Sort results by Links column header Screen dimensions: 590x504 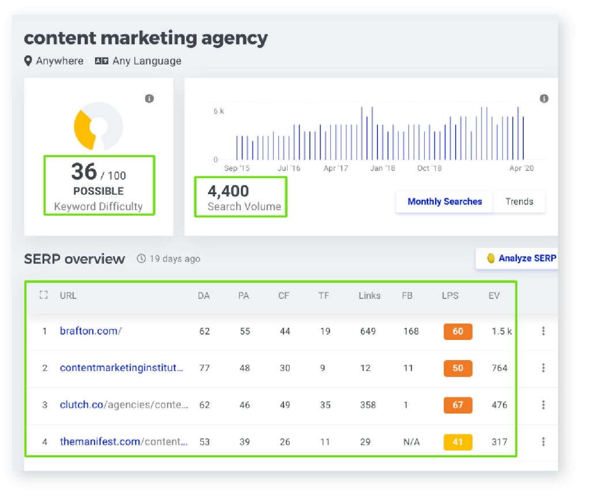tap(369, 295)
